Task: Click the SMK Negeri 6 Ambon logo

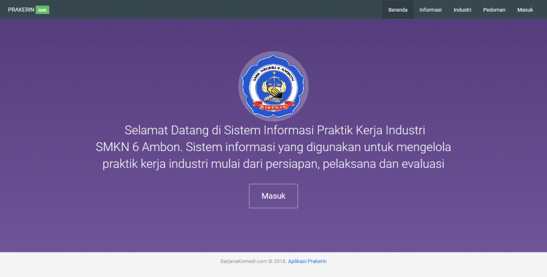Action: 273,86
